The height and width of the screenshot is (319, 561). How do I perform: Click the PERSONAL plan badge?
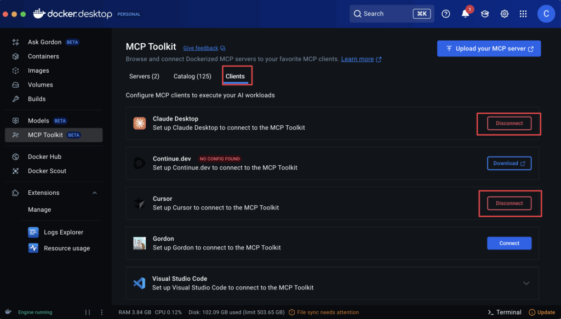coord(129,14)
